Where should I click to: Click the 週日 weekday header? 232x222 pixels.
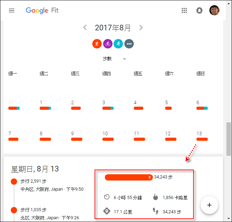pyautogui.click(x=201, y=74)
